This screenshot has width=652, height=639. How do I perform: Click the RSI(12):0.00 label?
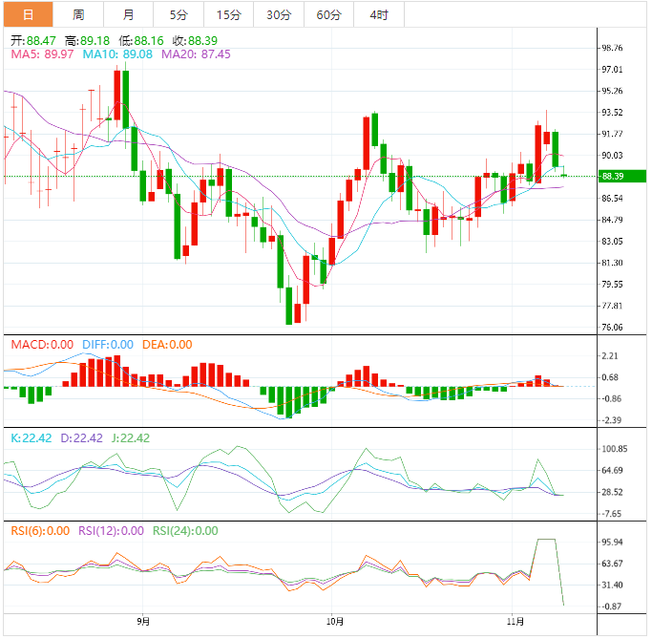[111, 531]
